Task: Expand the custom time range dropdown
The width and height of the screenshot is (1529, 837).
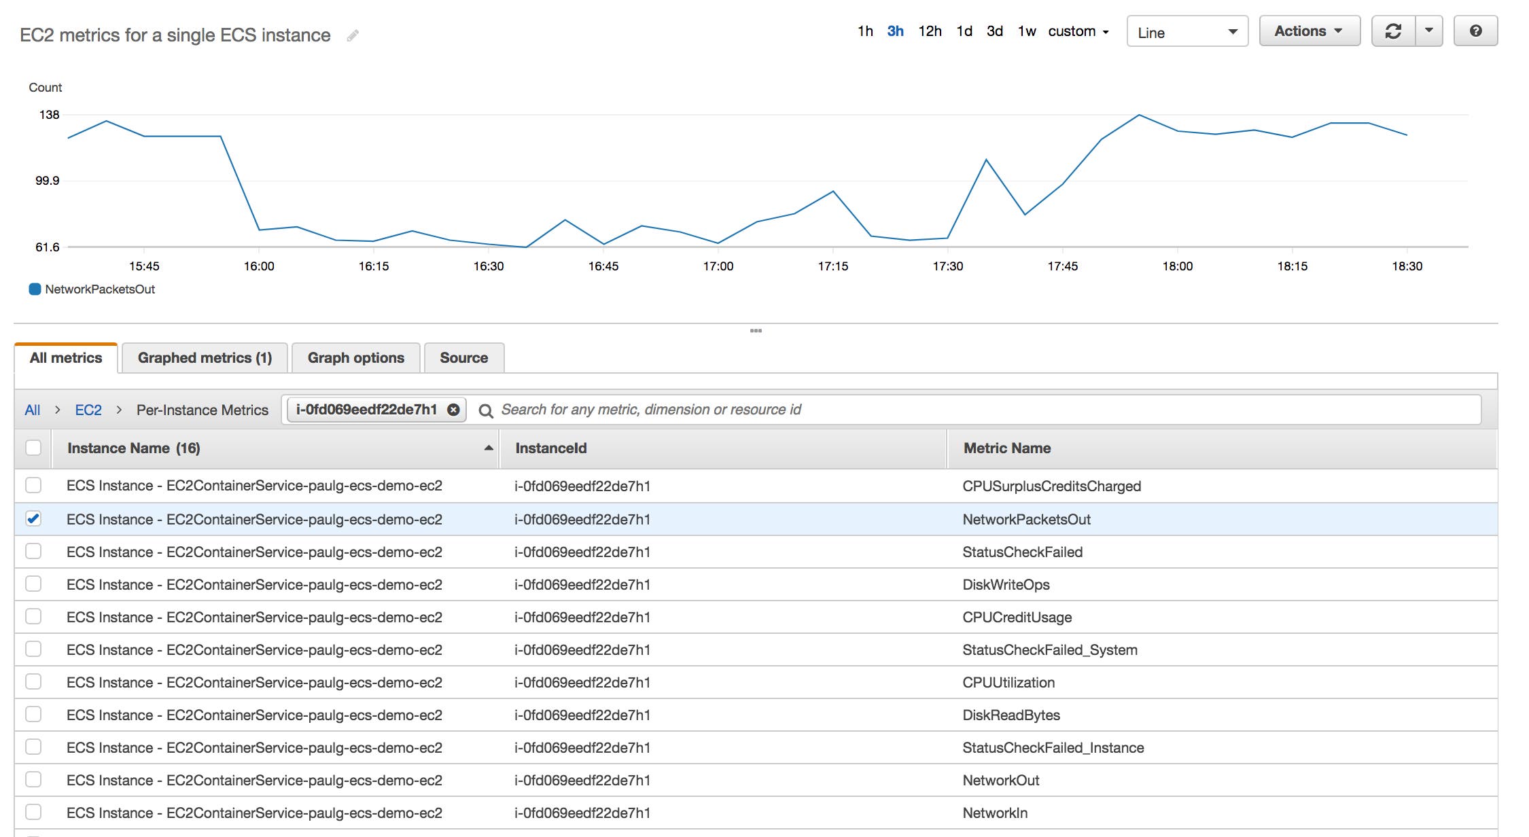Action: 1078,31
